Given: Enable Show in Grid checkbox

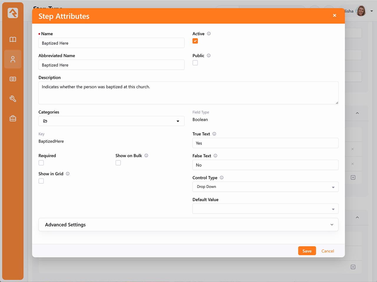Looking at the screenshot, I should click(x=41, y=181).
